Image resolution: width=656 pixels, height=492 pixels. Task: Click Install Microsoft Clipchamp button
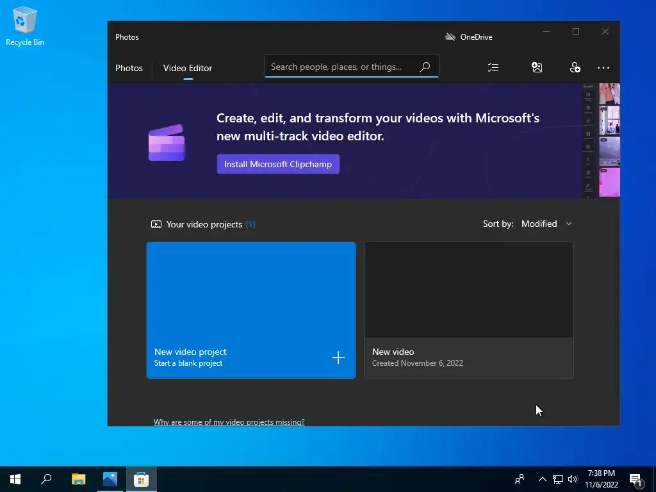278,164
